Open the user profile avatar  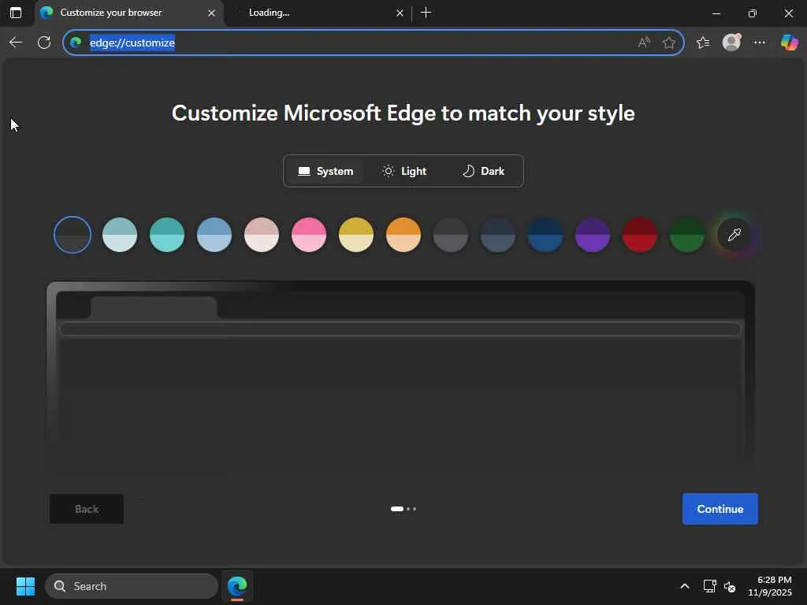(731, 43)
